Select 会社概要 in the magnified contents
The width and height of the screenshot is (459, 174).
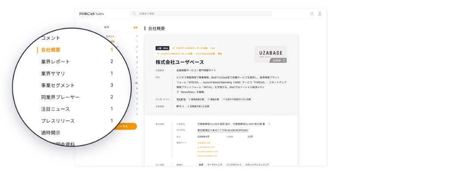point(51,50)
